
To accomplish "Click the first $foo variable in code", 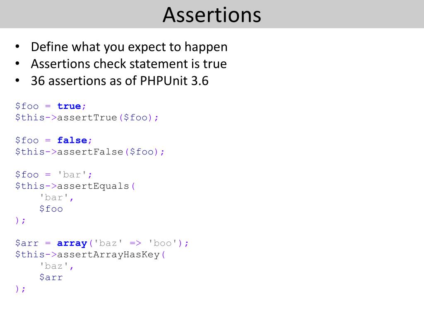I will pyautogui.click(x=27, y=106).
